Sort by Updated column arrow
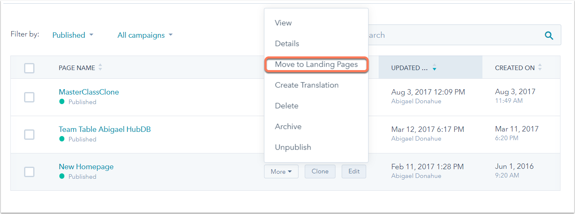The image size is (575, 214). (434, 68)
